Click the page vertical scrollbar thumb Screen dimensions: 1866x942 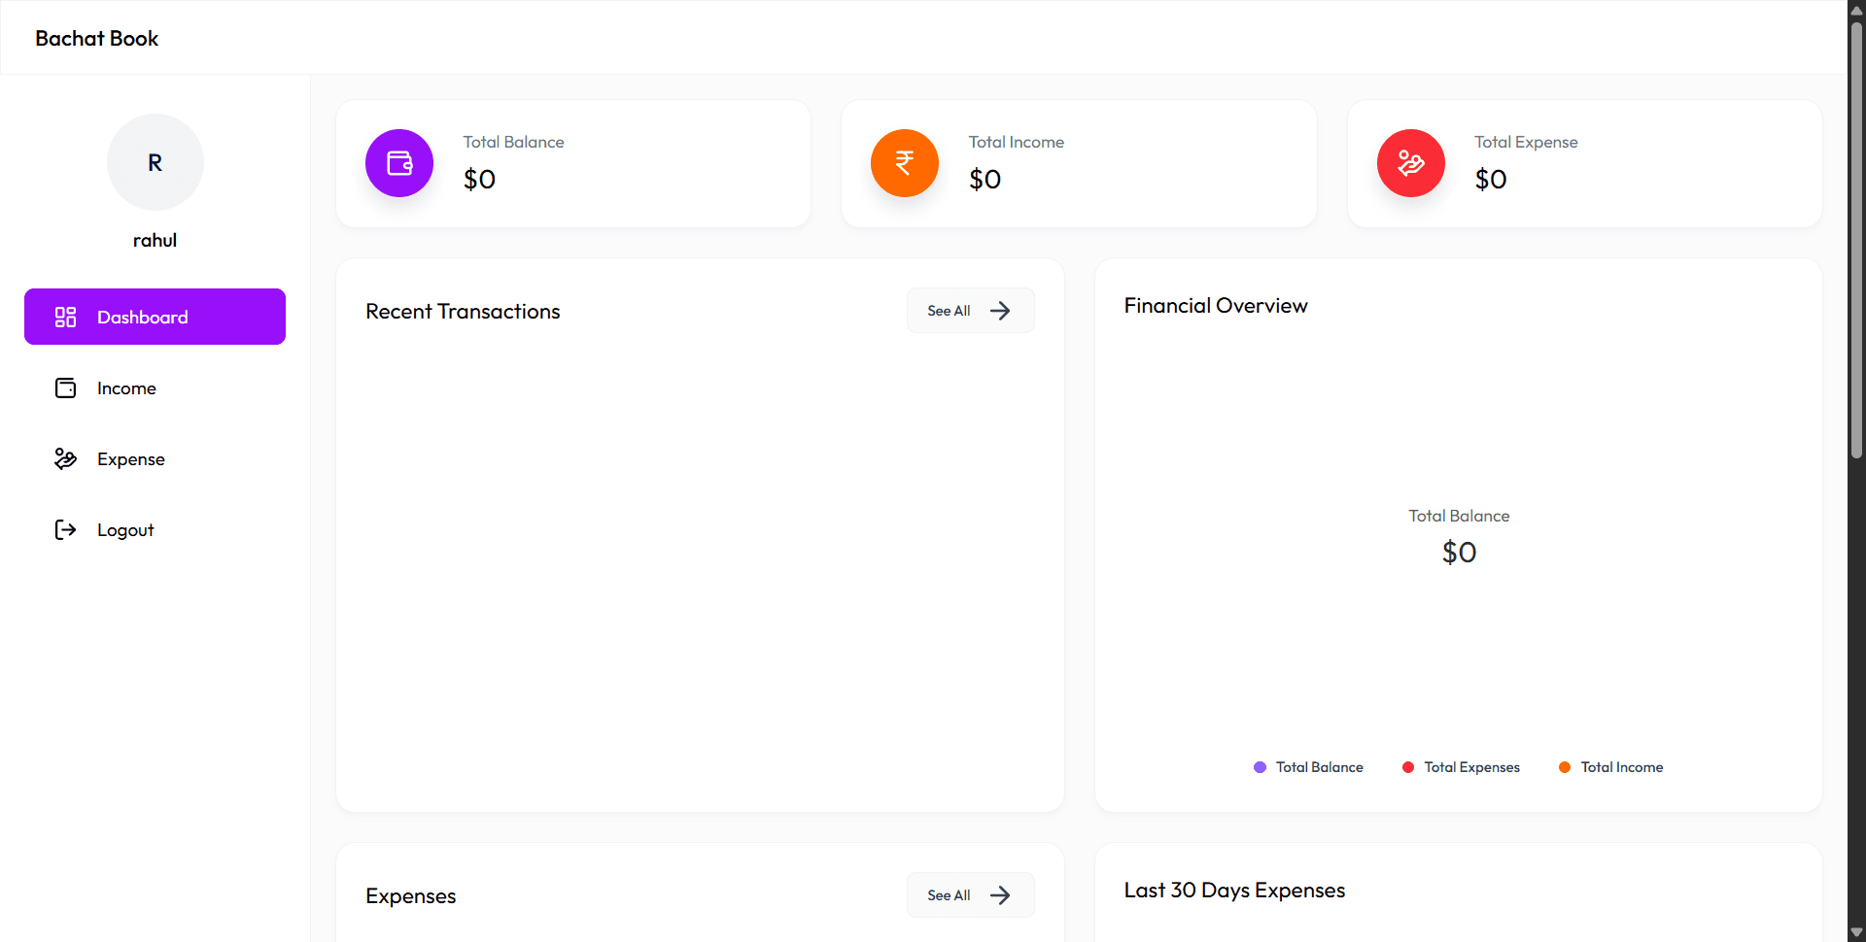[x=1856, y=238]
